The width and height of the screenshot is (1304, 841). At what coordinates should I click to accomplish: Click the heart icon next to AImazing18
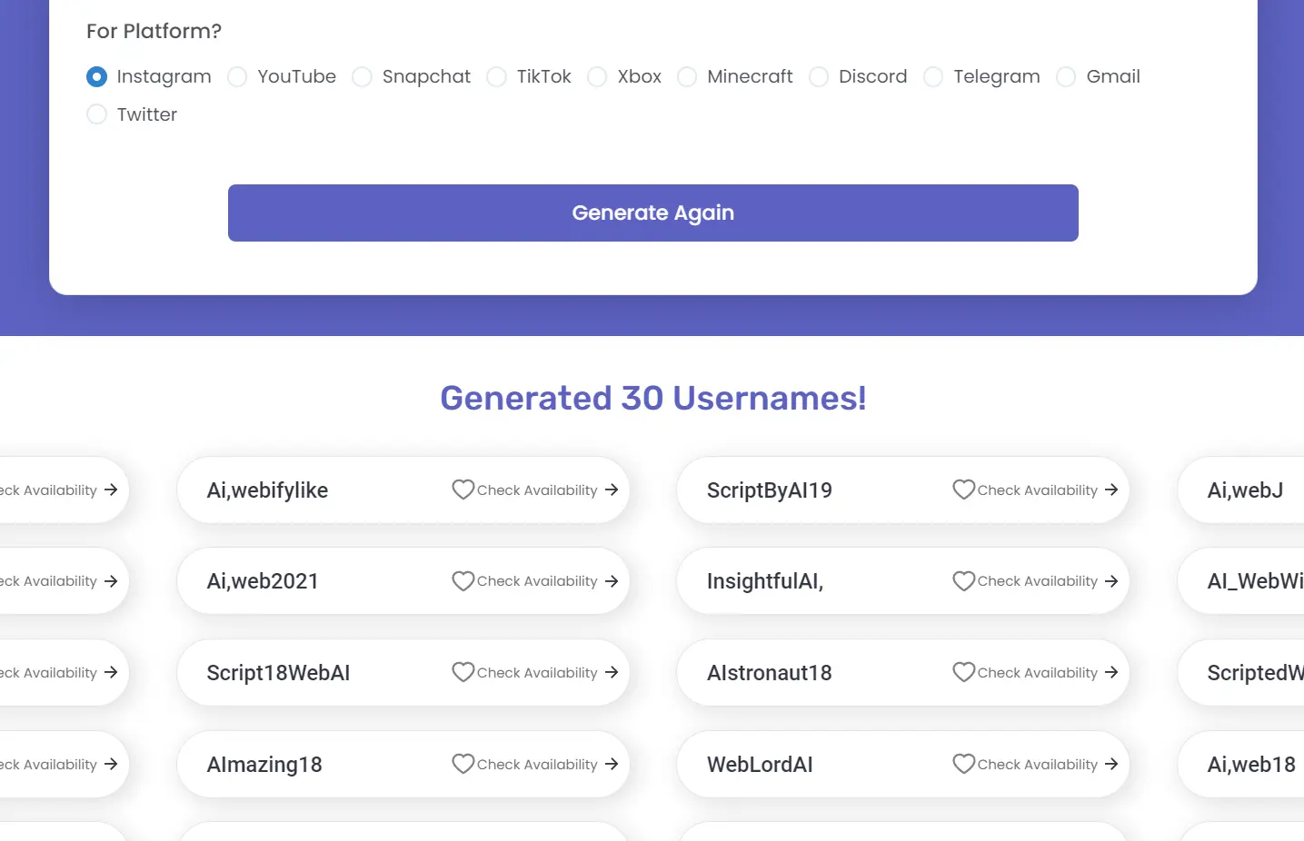click(463, 764)
